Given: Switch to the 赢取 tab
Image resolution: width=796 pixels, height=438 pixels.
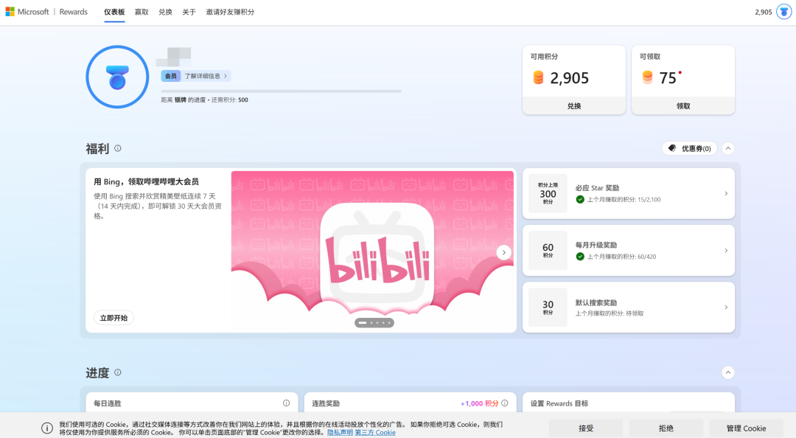Looking at the screenshot, I should pyautogui.click(x=142, y=12).
